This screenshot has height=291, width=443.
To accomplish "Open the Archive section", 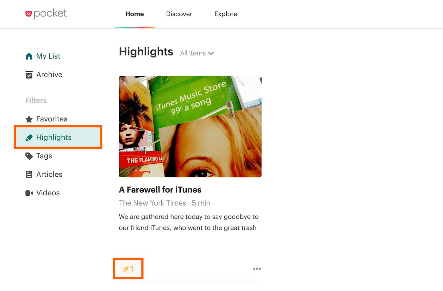I will (x=49, y=75).
